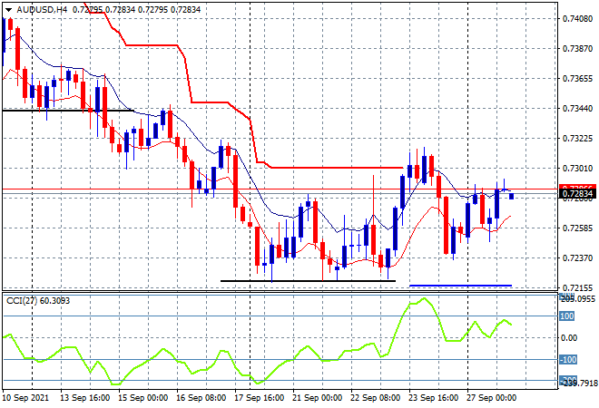The image size is (599, 408).
Task: Click the CCI 0.00 level label
Action: click(x=569, y=338)
